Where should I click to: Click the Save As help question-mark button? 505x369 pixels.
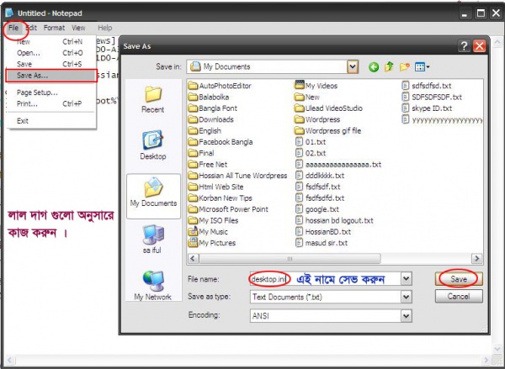pyautogui.click(x=464, y=46)
